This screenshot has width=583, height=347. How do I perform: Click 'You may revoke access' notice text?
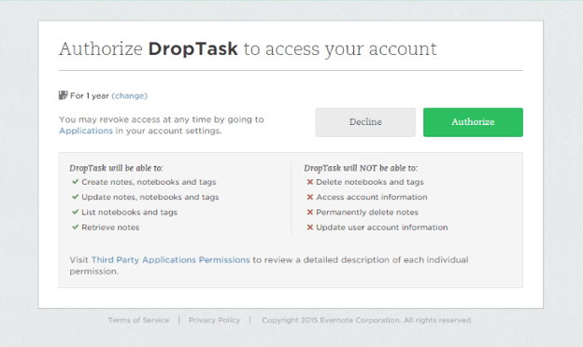(x=162, y=125)
